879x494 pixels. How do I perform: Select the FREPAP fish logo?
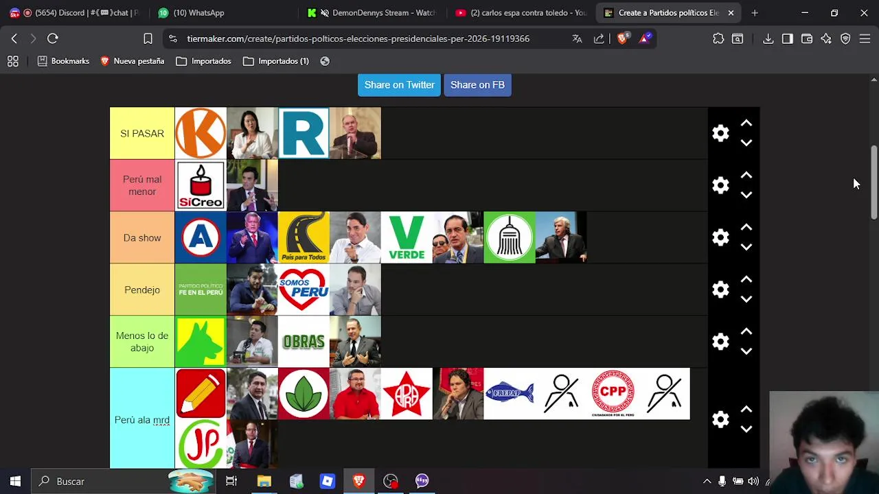[510, 394]
